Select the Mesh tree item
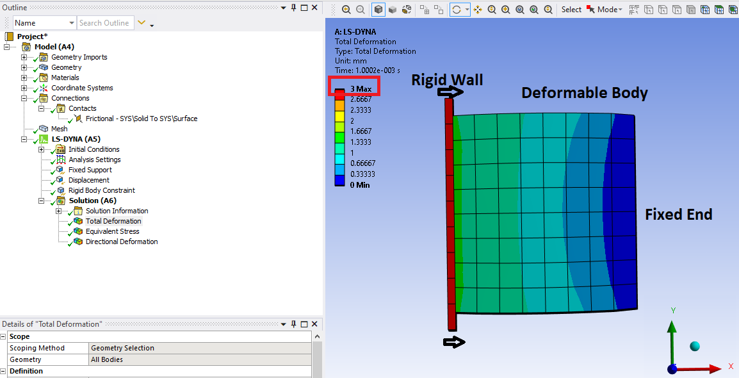Image resolution: width=739 pixels, height=378 pixels. (60, 129)
